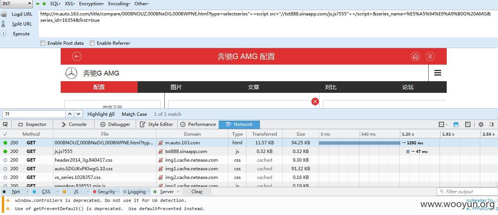
Task: Close the comparison column with red X
Action: click(x=315, y=101)
